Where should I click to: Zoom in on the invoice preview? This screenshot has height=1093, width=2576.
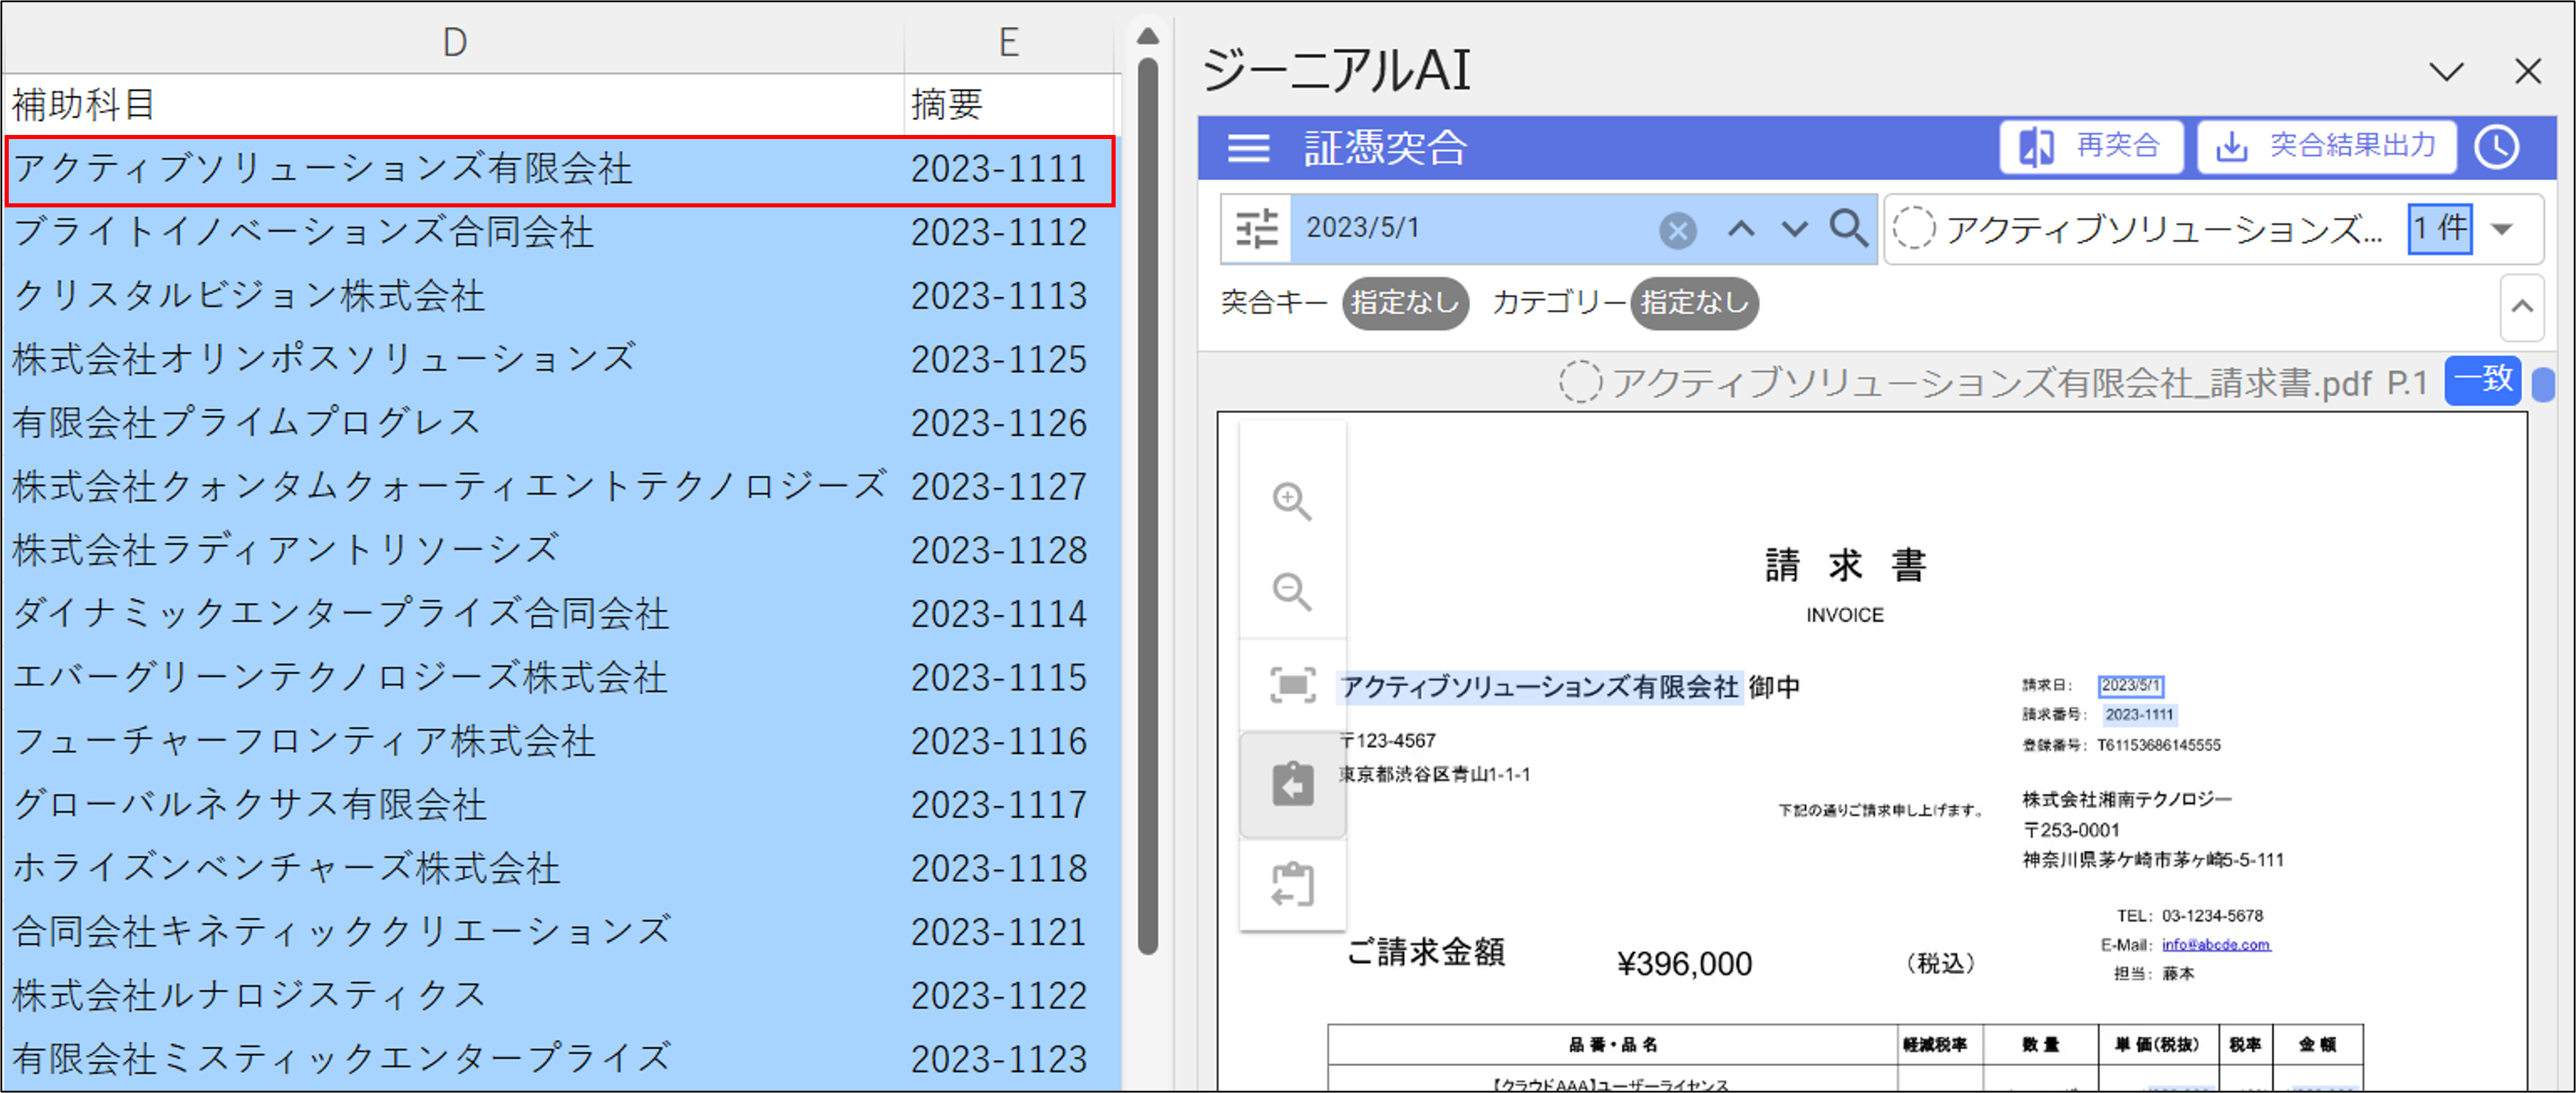coord(1291,501)
